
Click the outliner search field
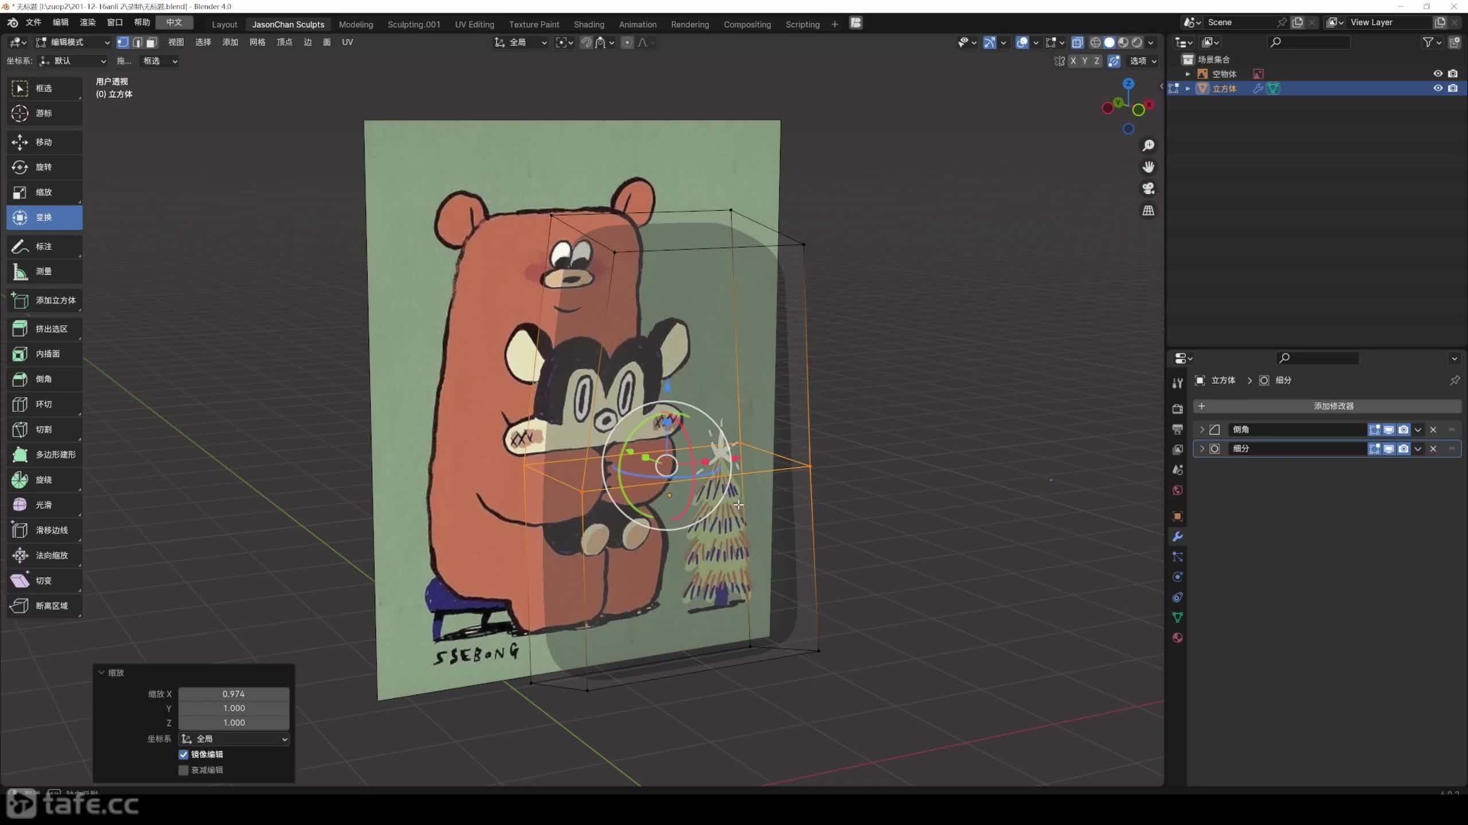[1309, 42]
